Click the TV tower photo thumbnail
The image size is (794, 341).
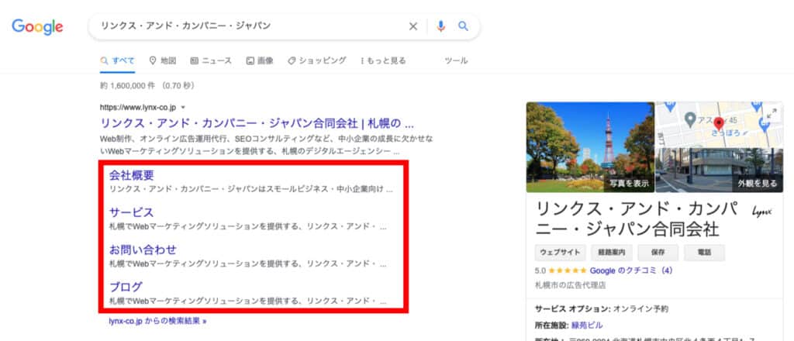[590, 147]
